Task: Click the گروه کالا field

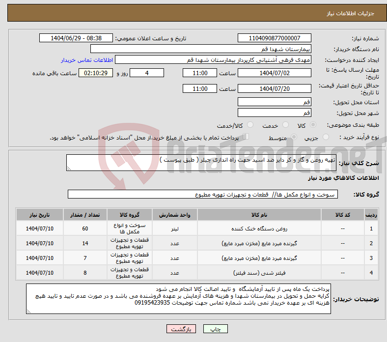Action: point(202,195)
